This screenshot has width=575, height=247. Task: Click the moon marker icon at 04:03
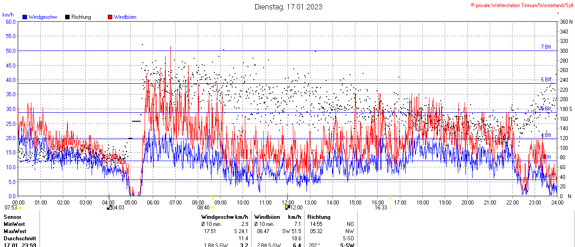[x=109, y=208]
